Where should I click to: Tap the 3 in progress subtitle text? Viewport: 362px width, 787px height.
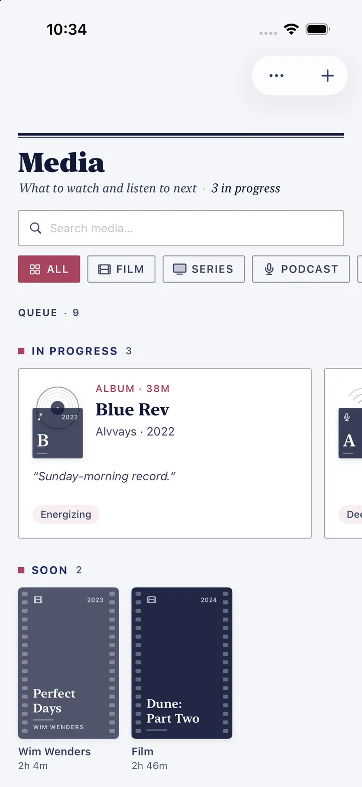[245, 189]
